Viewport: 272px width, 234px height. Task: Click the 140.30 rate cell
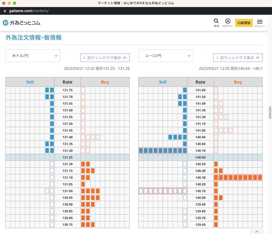(200, 178)
